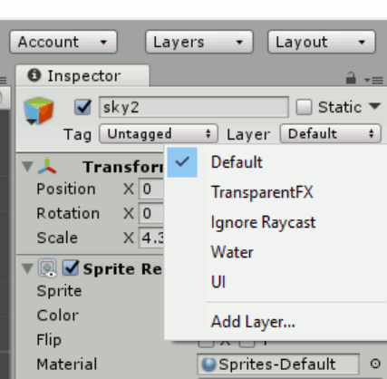Viewport: 387px width, 379px height.
Task: Collapse the Transform component foldout
Action: point(27,166)
